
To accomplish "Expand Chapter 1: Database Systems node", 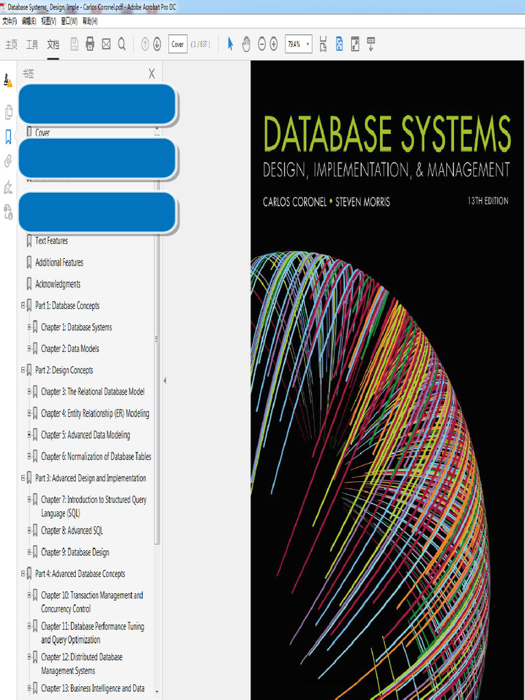I will click(x=29, y=327).
